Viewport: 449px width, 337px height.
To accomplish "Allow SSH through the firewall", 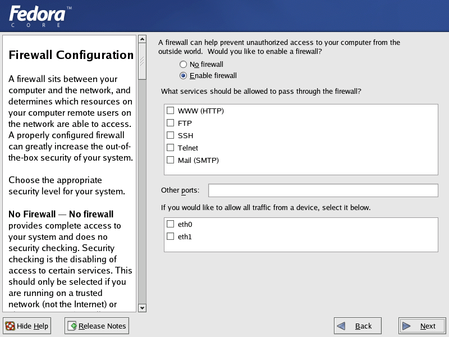I will 171,135.
